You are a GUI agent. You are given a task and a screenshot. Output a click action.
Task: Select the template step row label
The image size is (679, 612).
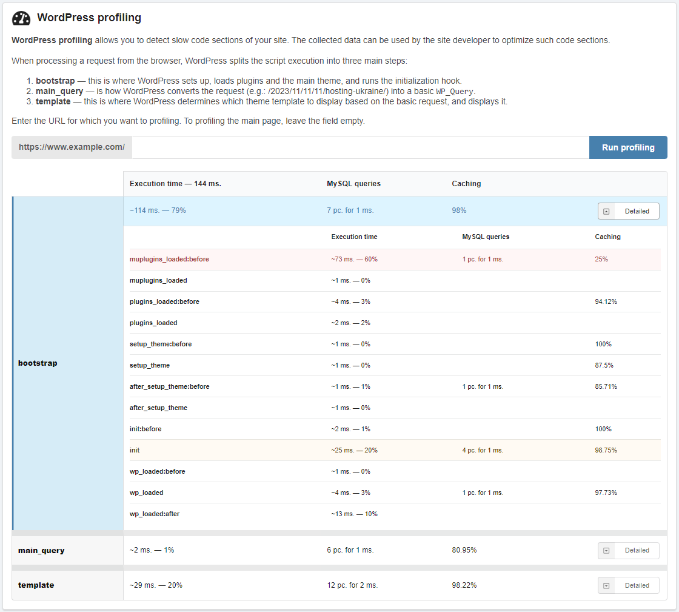point(36,585)
